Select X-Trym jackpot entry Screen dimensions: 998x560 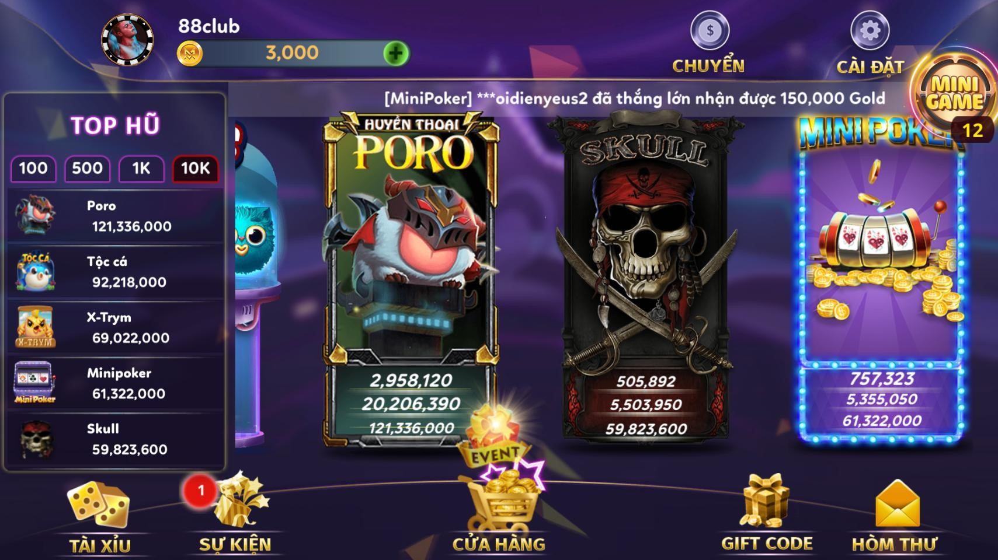[115, 327]
